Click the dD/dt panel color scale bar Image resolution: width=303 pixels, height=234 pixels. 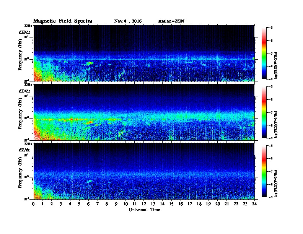click(x=264, y=112)
